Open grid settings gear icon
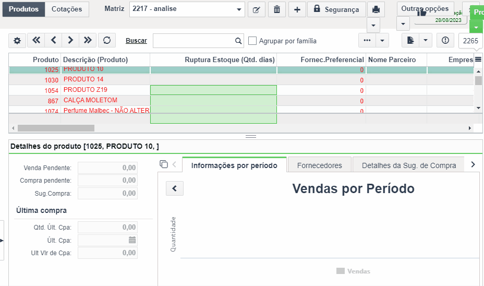This screenshot has height=286, width=484. 17,41
